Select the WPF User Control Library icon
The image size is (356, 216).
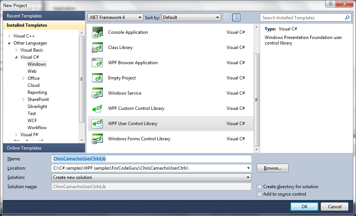(x=97, y=124)
